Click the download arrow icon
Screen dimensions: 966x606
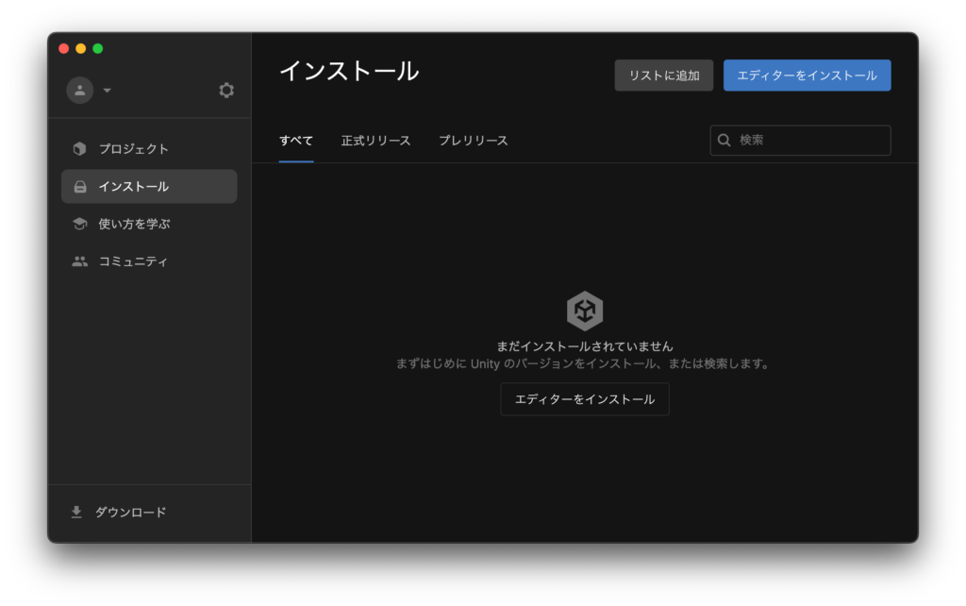pos(76,513)
